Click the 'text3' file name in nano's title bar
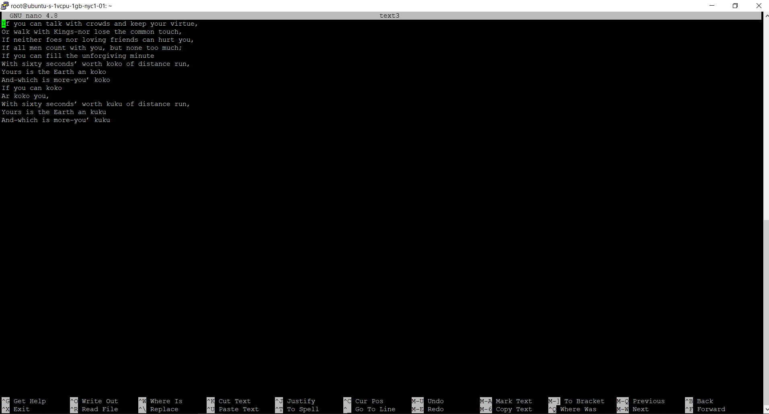This screenshot has height=414, width=769. tap(390, 16)
